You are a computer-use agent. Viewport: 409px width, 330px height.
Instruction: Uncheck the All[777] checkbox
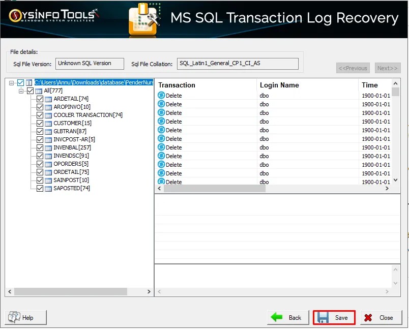click(x=31, y=91)
